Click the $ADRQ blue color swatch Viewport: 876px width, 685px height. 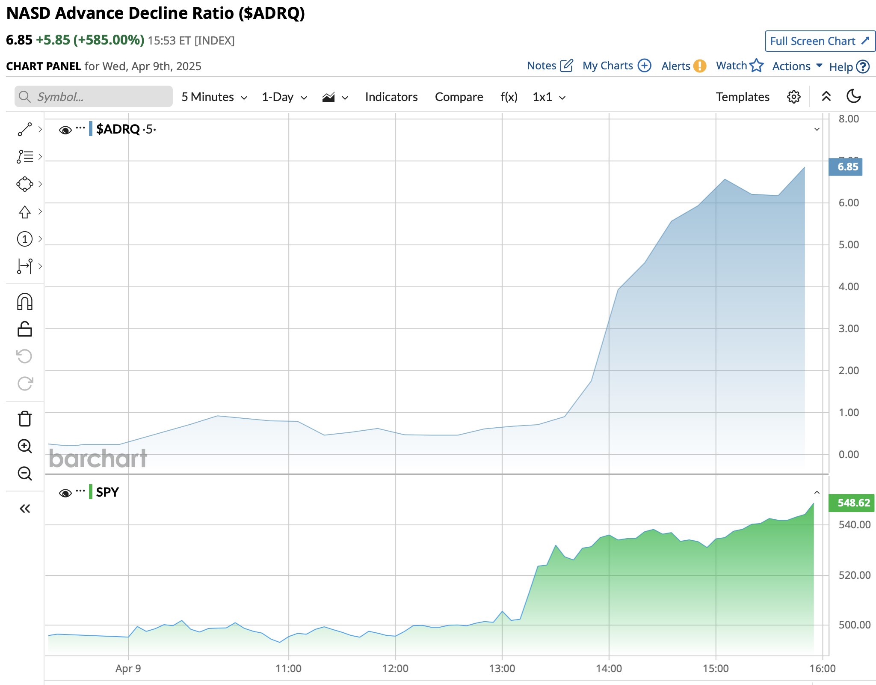pyautogui.click(x=91, y=129)
